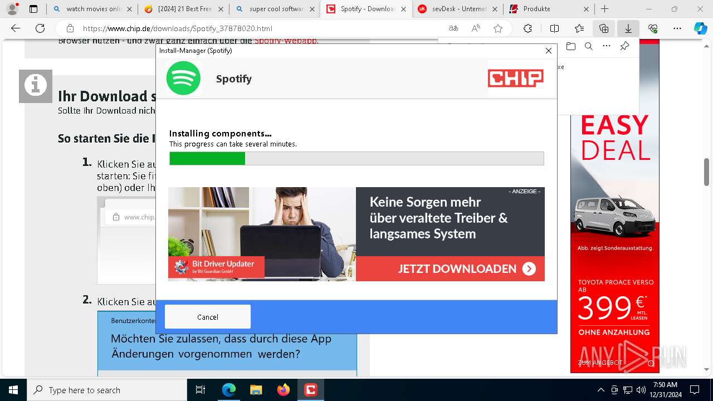Search downloads in Downloads panel
Screen dimensions: 713x401
pyautogui.click(x=588, y=46)
